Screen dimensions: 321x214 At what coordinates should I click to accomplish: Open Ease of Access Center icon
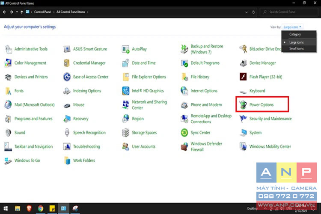click(67, 77)
